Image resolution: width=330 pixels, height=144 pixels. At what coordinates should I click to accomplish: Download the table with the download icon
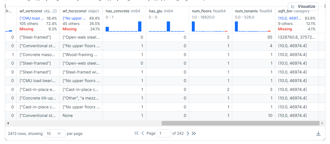click(318, 134)
